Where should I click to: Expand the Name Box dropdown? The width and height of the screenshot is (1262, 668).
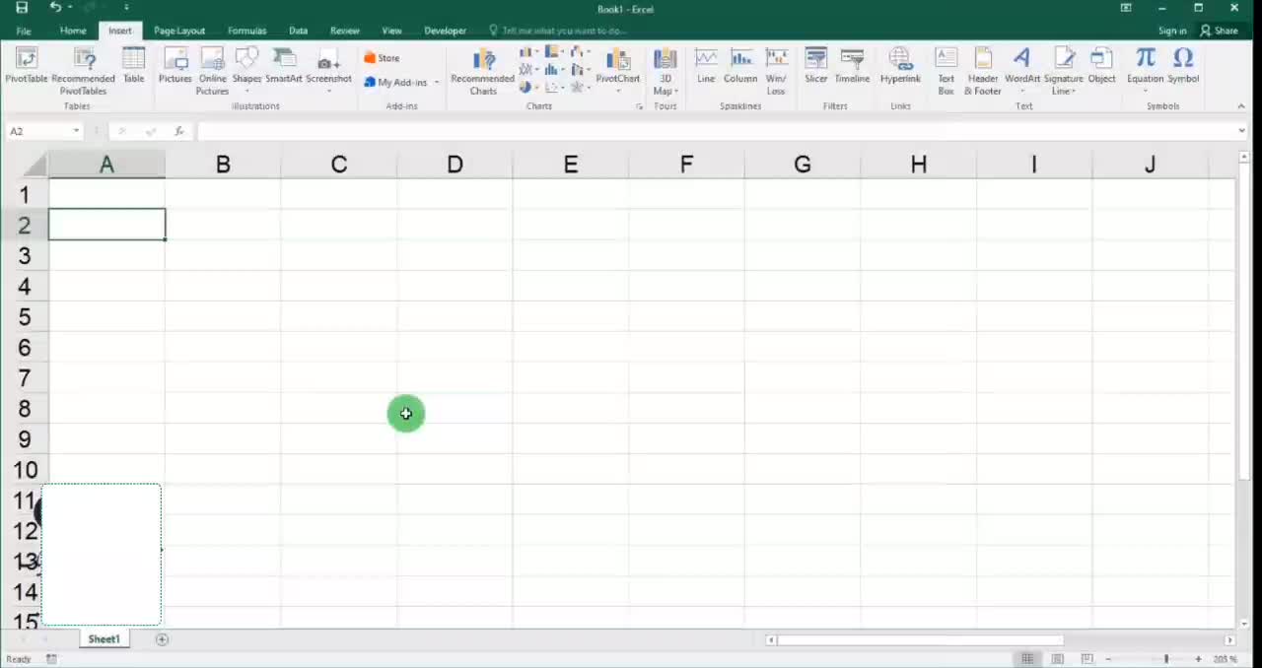pos(76,131)
